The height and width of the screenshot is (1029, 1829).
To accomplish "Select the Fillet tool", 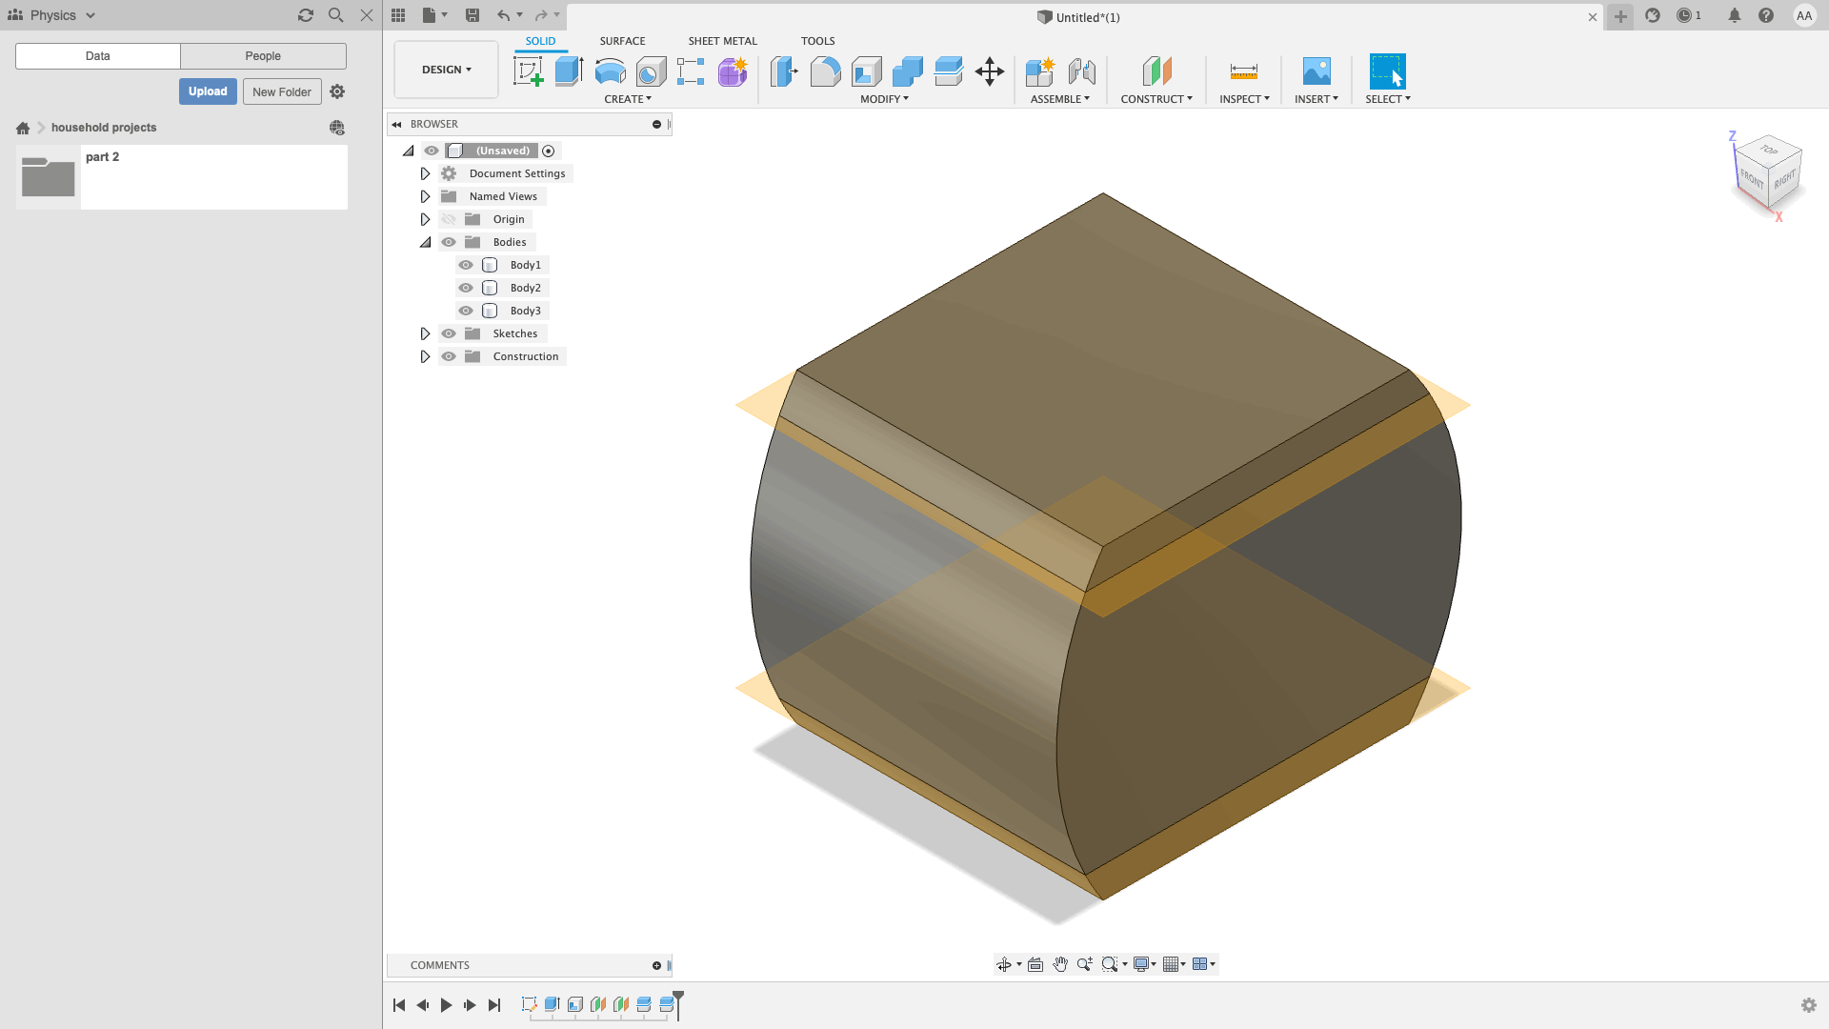I will click(825, 71).
